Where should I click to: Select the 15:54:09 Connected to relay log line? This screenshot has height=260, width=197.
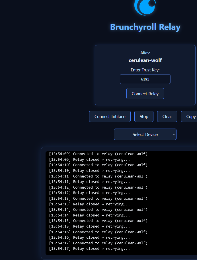(98, 154)
